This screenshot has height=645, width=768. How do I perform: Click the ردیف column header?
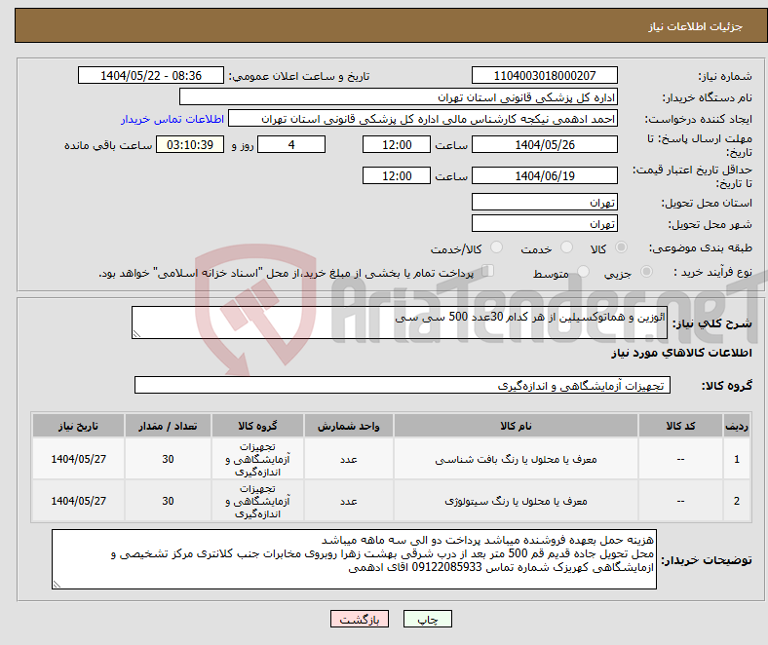737,426
